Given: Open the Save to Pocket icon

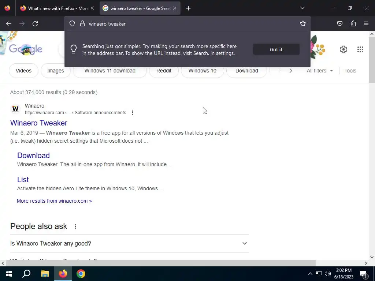Looking at the screenshot, I should 339,23.
